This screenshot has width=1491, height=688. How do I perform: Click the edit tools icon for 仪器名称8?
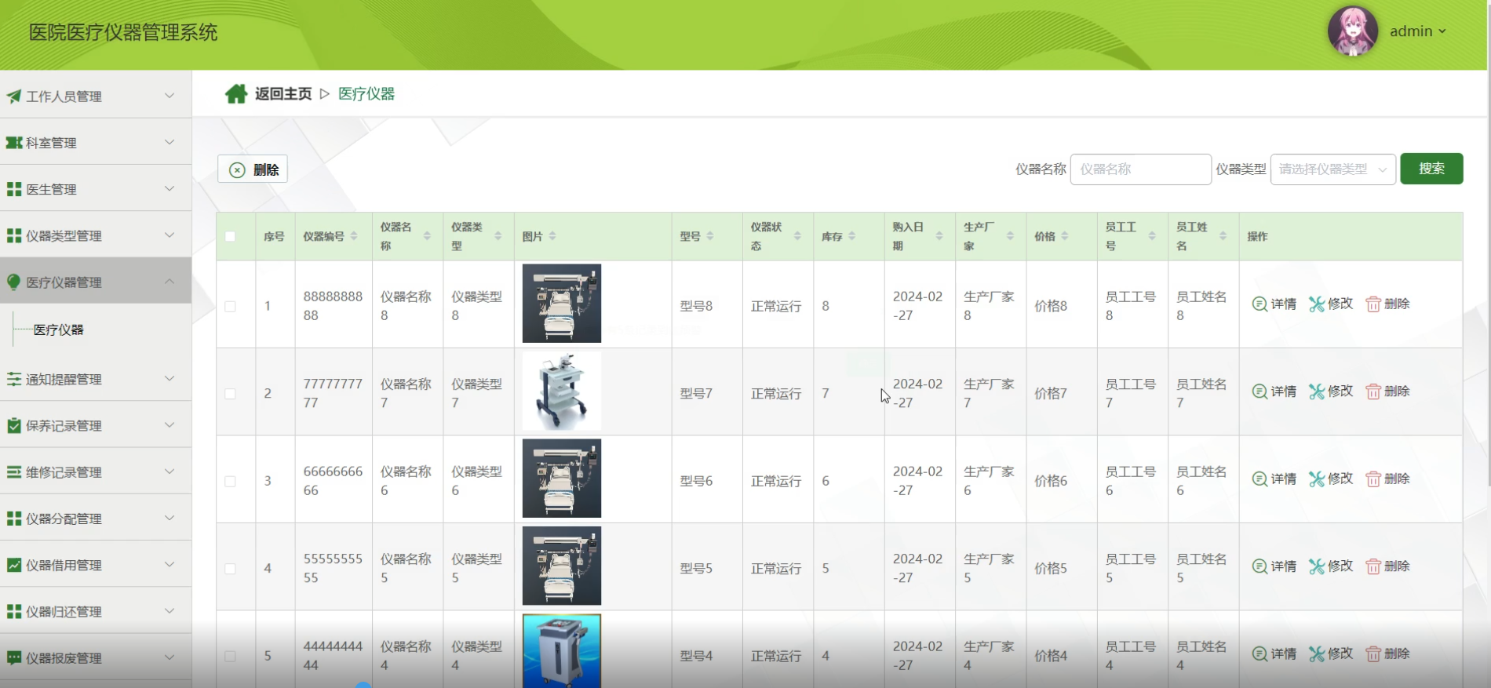coord(1317,304)
